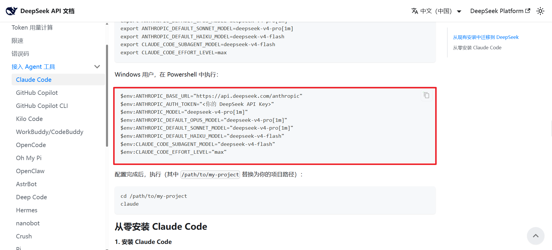
Task: Select Claude Code in sidebar
Action: tap(58, 79)
